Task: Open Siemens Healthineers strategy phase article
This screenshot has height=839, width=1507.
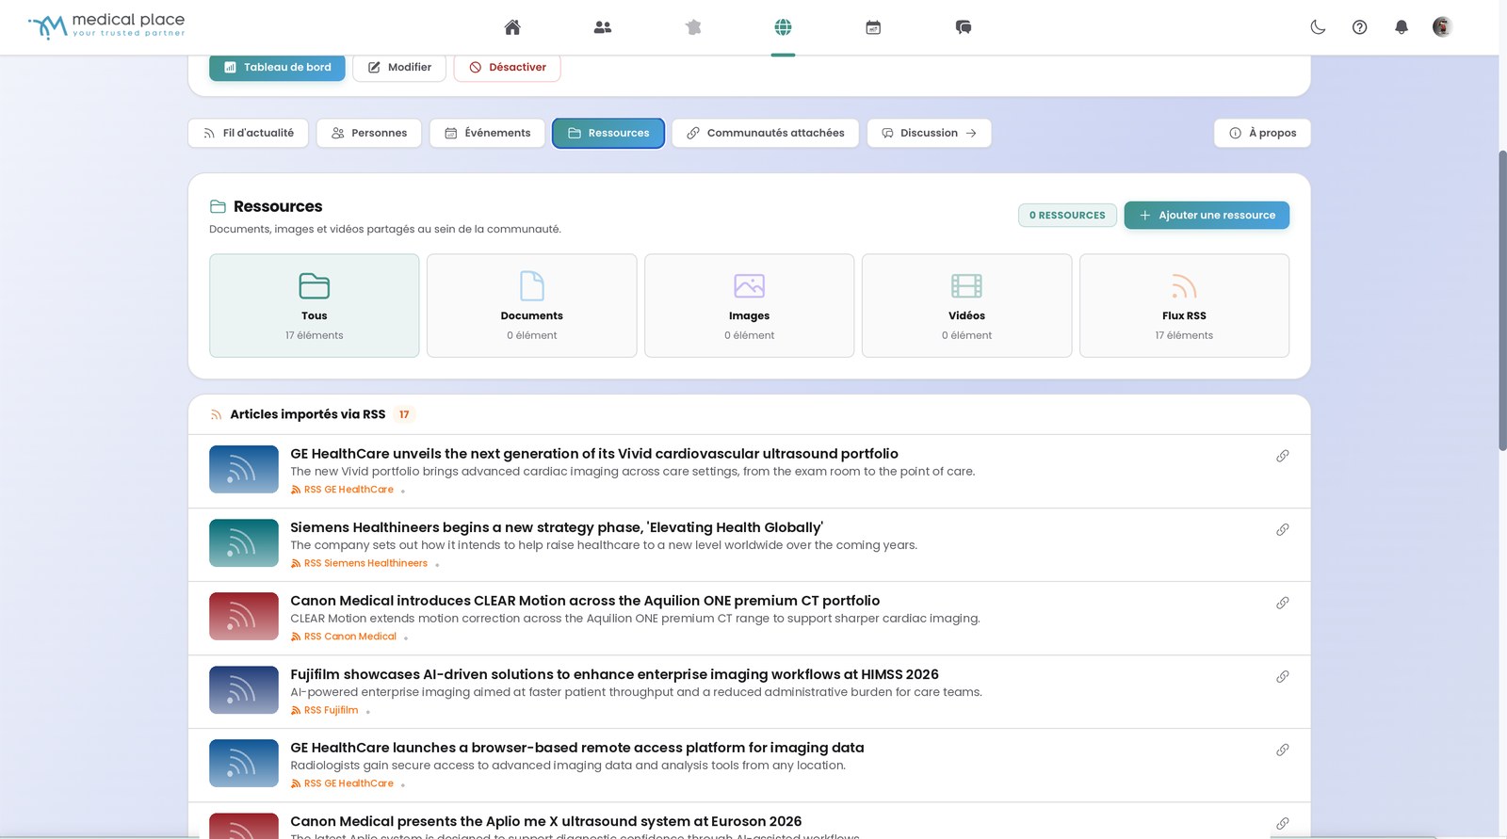Action: pos(557,527)
